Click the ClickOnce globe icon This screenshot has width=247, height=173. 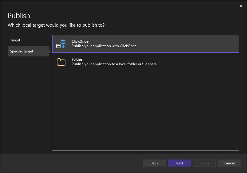(63, 42)
